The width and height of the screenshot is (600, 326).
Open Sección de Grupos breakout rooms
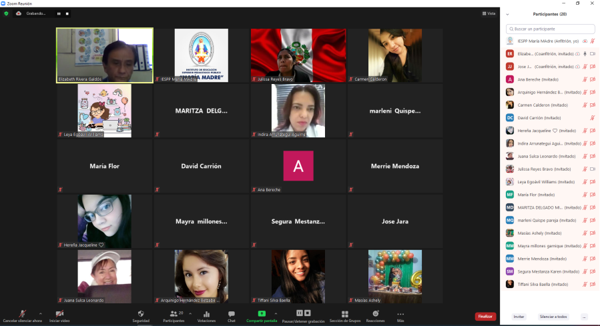tap(344, 314)
